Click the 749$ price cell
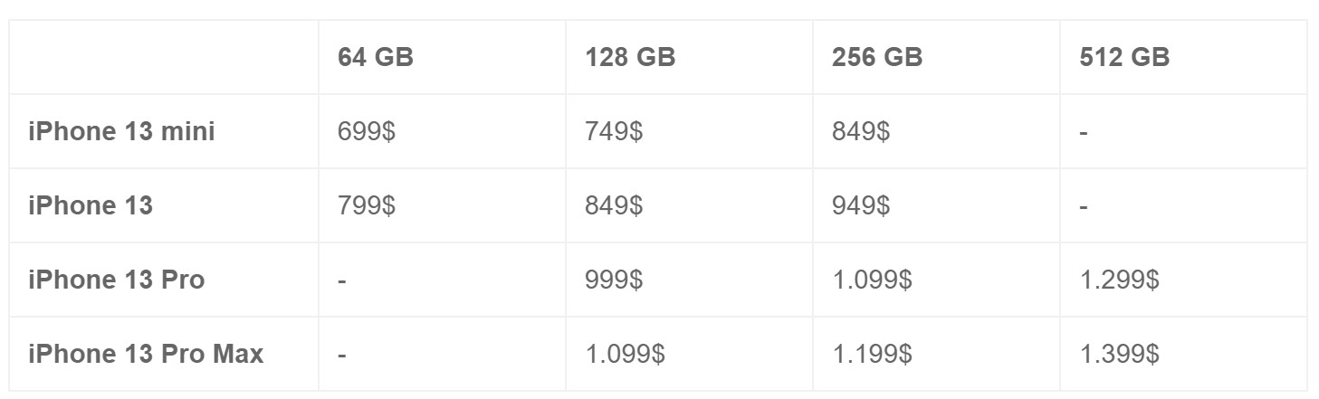The image size is (1319, 399). coord(614,131)
